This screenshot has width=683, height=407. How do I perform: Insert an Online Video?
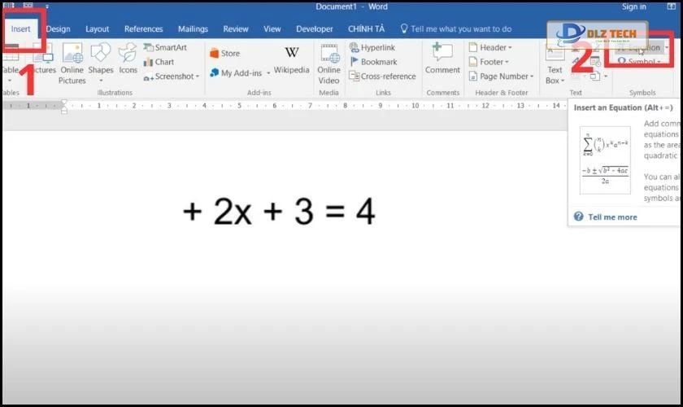[329, 62]
